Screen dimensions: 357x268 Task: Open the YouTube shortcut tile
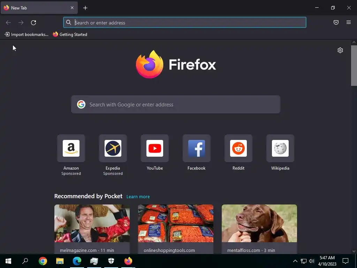[x=155, y=148]
